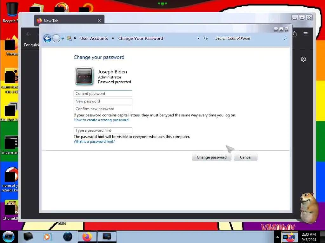Select the Firefox desktop shortcut
The width and height of the screenshot is (325, 243).
point(12,46)
